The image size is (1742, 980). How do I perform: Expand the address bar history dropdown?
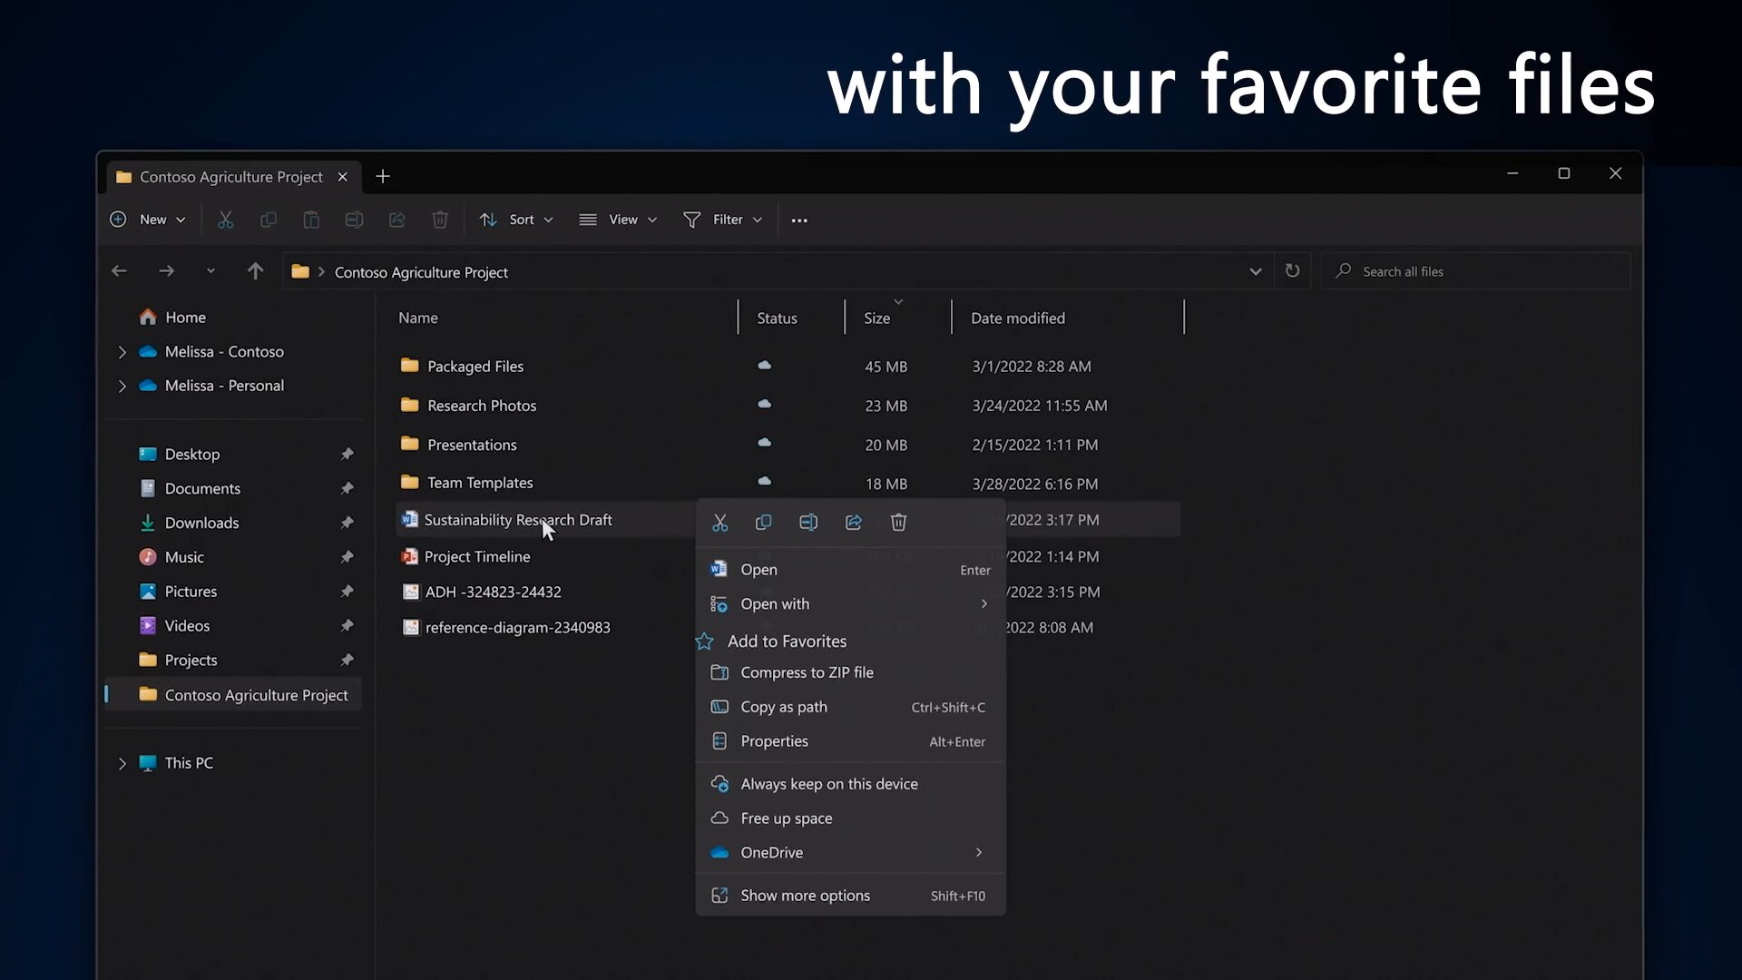1255,271
